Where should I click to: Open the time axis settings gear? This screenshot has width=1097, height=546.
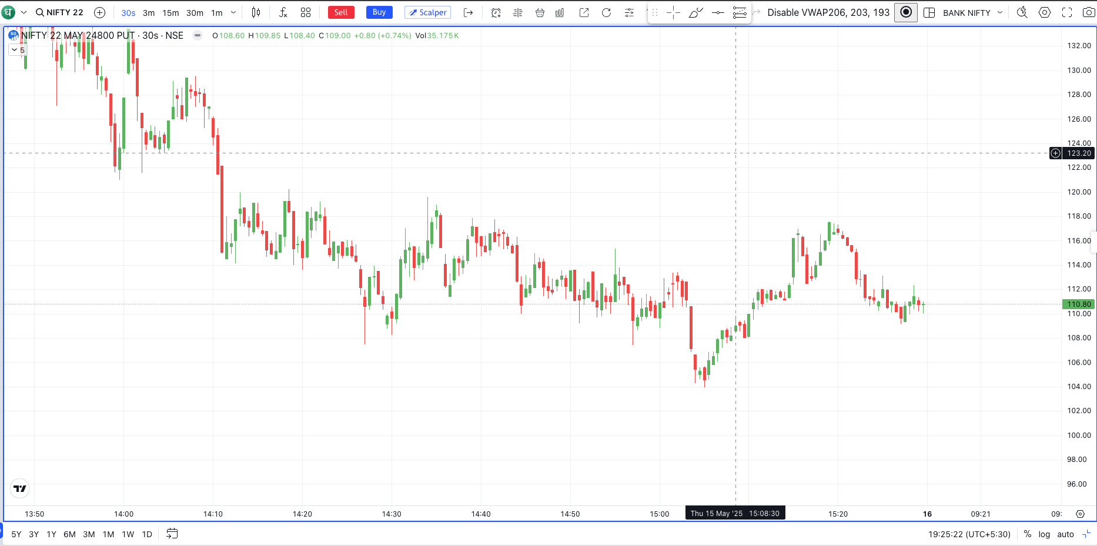coord(1080,514)
